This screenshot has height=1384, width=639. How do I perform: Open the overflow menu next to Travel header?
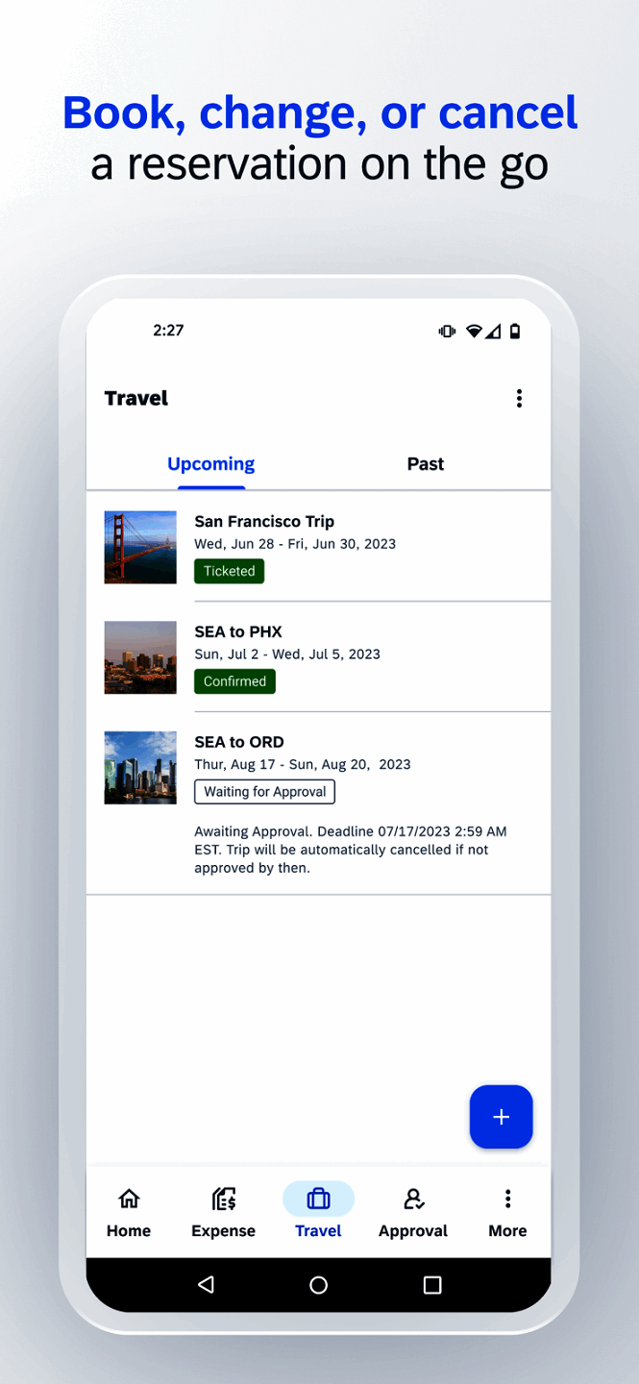520,398
